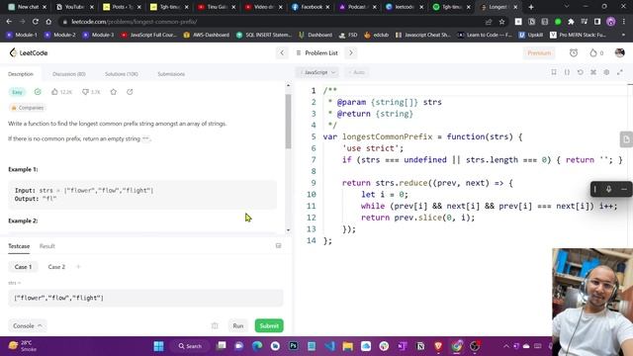The image size is (633, 356).
Task: Toggle editor fullscreen icon
Action: coord(620,72)
